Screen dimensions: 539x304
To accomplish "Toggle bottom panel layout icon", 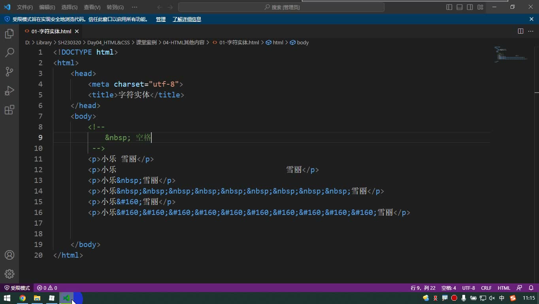I will (460, 7).
